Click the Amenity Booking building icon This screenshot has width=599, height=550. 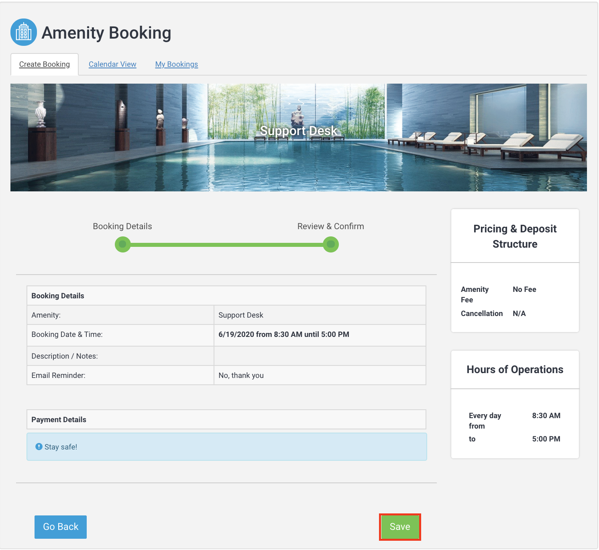pos(24,32)
